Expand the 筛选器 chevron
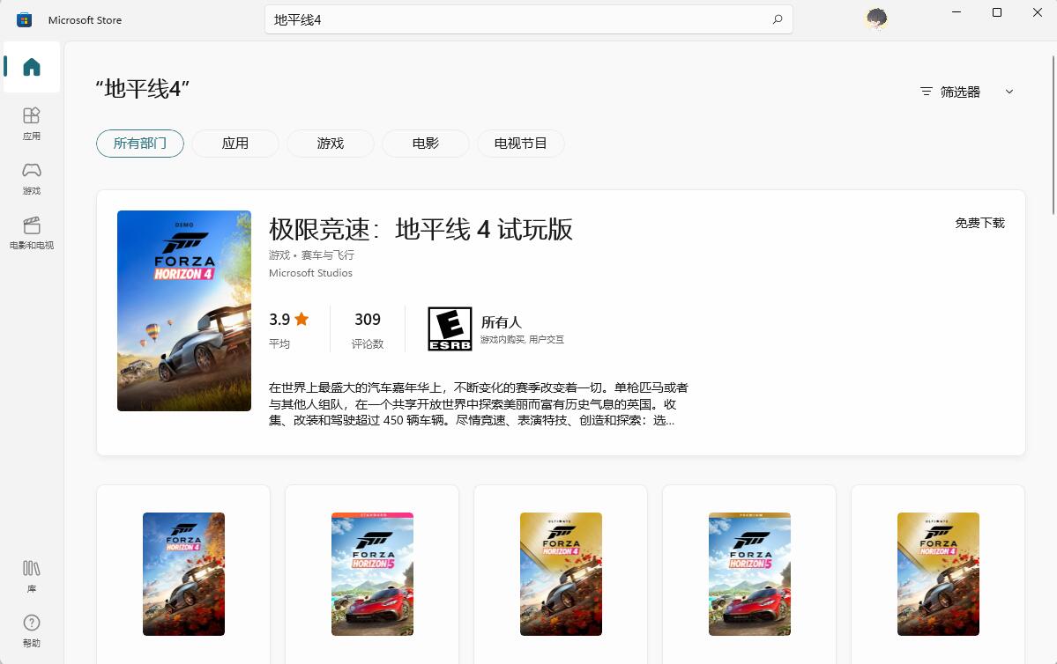This screenshot has height=664, width=1057. coord(1009,92)
